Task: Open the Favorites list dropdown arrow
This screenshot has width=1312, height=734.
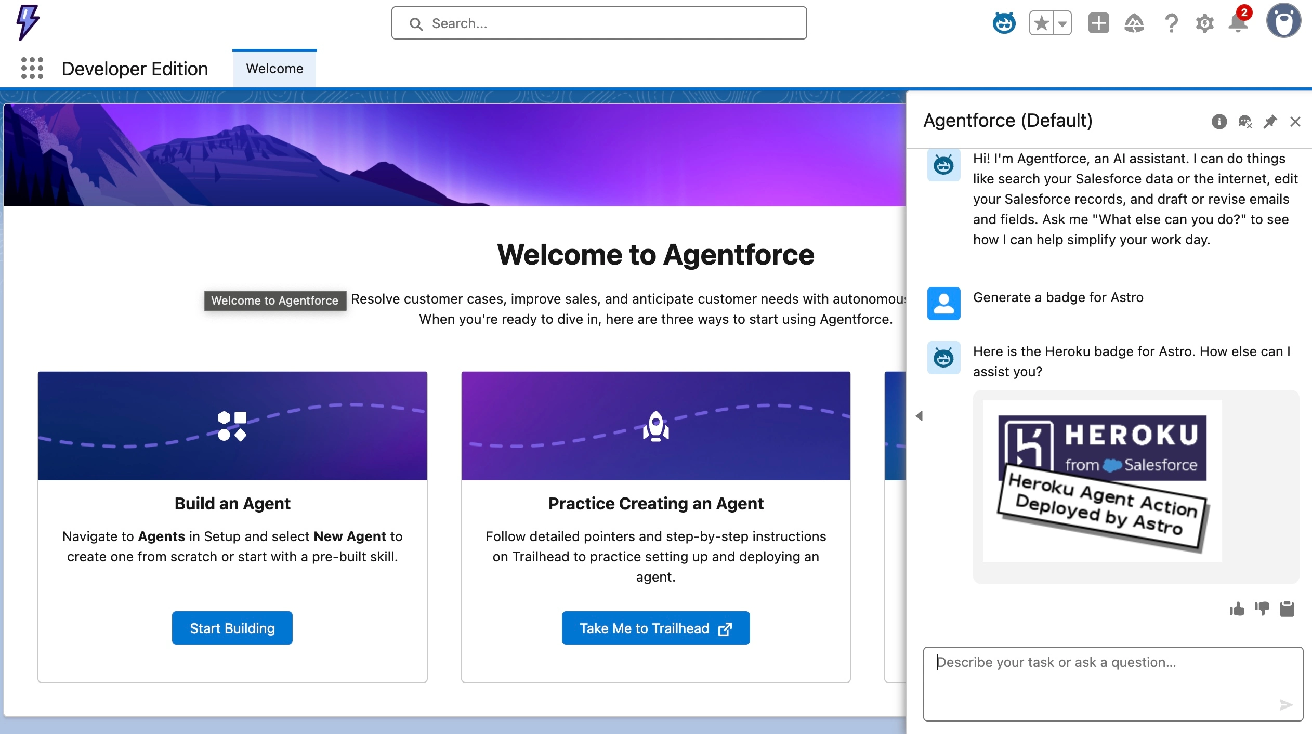Action: click(1062, 23)
